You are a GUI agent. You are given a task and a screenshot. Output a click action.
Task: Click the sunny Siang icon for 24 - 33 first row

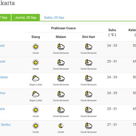(x=36, y=47)
